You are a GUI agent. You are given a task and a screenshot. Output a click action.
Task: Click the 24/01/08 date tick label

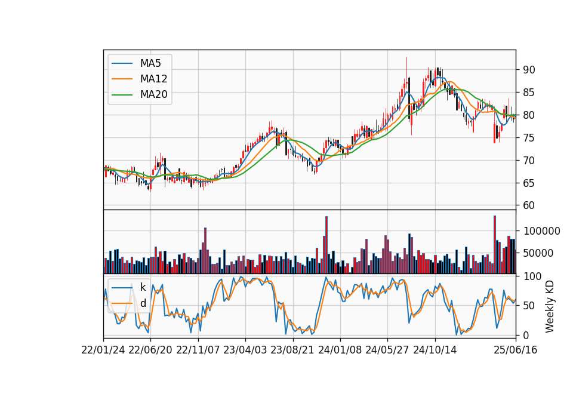(x=340, y=350)
